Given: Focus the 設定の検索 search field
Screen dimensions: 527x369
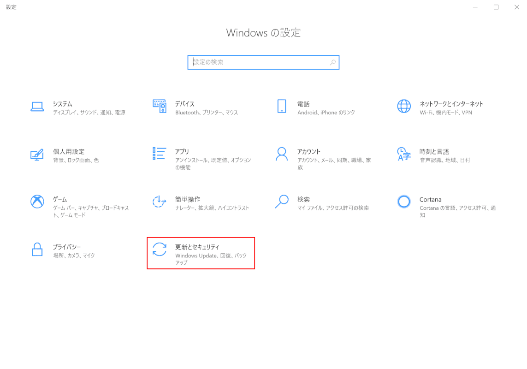Looking at the screenshot, I should coord(263,62).
